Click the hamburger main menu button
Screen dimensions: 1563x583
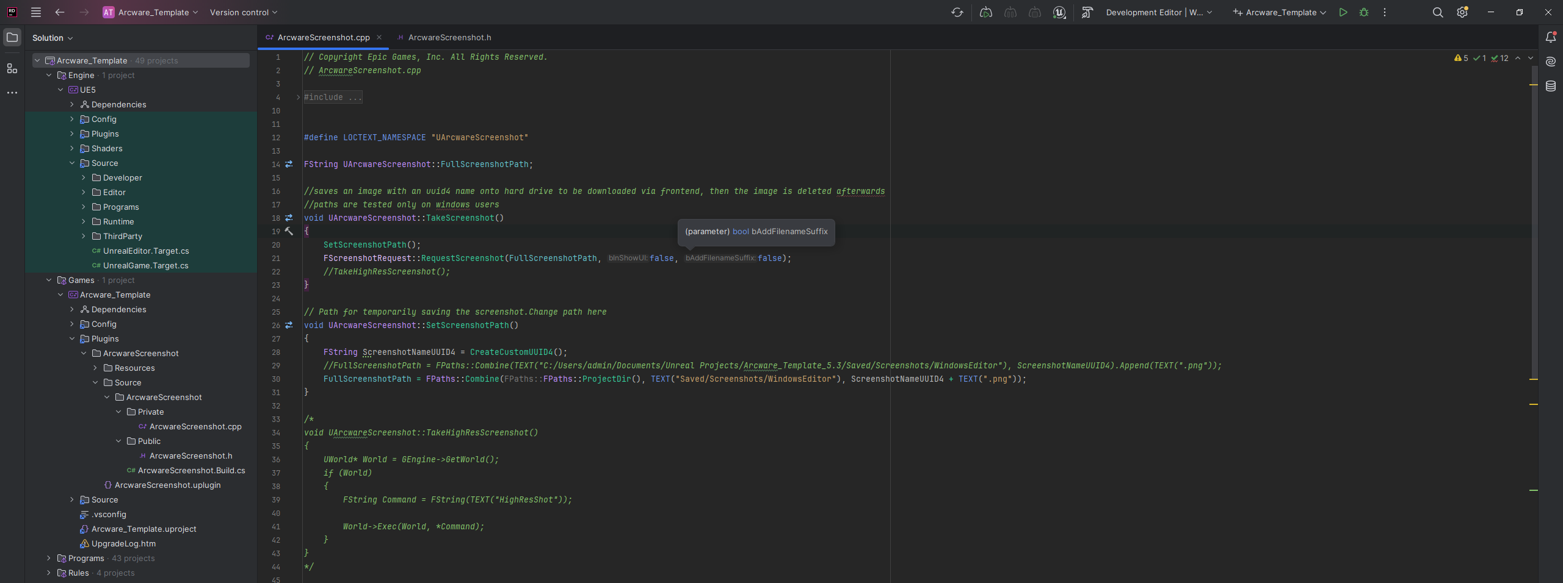click(x=36, y=12)
